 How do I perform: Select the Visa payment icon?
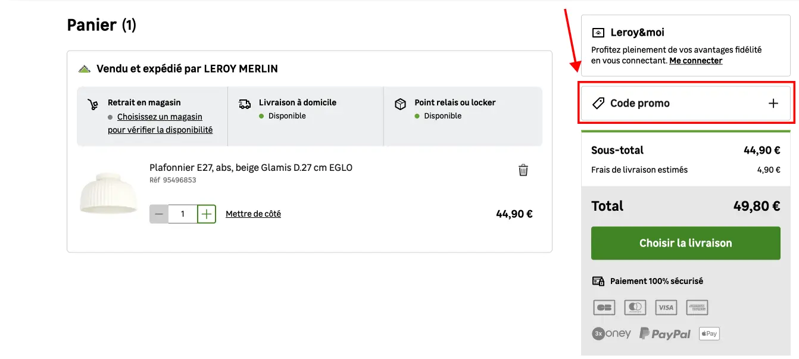point(666,307)
